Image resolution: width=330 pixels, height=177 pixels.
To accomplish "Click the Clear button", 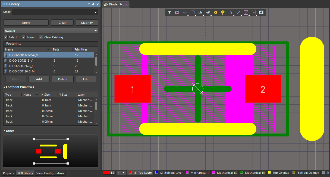I will (x=62, y=23).
